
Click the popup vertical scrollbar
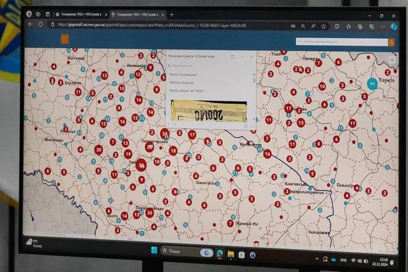point(254,80)
